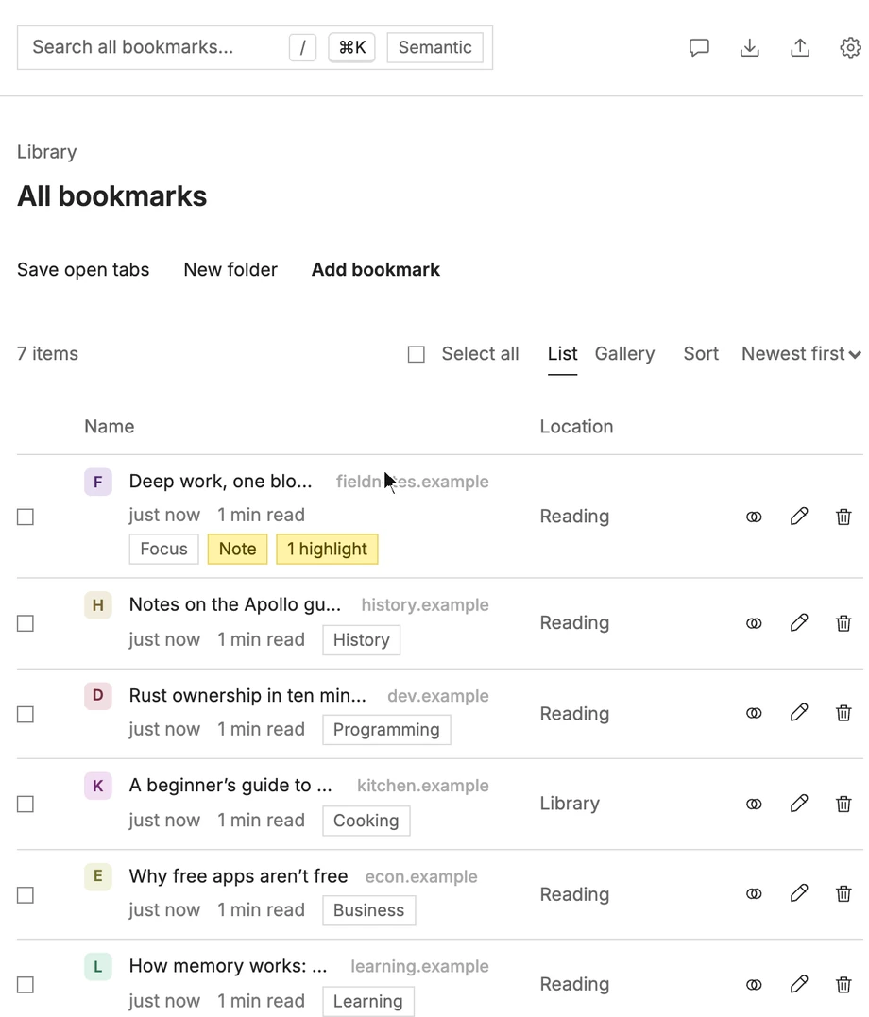The width and height of the screenshot is (869, 1017).
Task: Click the D favicon of Rust ownership bookmark
Action: (x=98, y=695)
